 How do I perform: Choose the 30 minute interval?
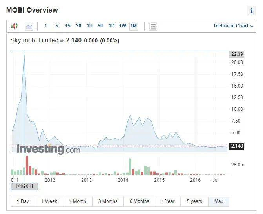[78, 26]
